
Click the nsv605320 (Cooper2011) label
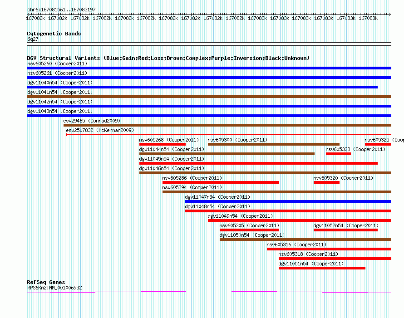343,178
